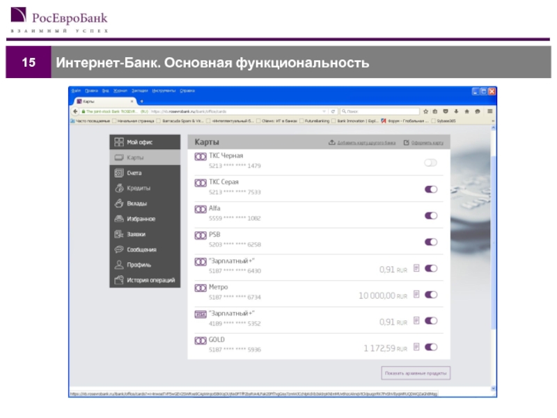Toggle switch for card ending 5352
Screen dimensions: 557x418
tap(431, 320)
